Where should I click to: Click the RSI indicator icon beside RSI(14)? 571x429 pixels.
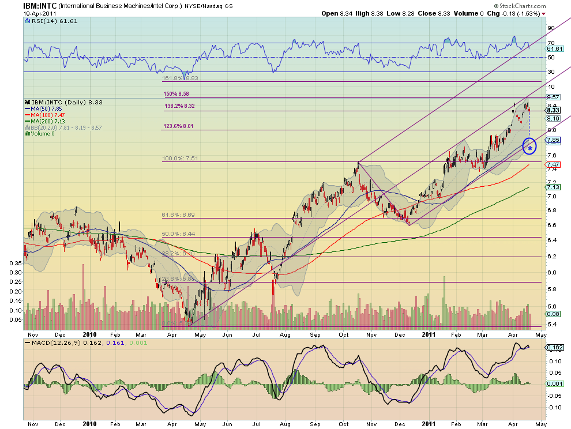(x=27, y=21)
